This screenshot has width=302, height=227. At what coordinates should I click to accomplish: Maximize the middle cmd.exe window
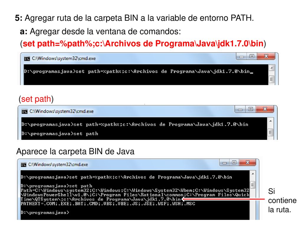250,109
